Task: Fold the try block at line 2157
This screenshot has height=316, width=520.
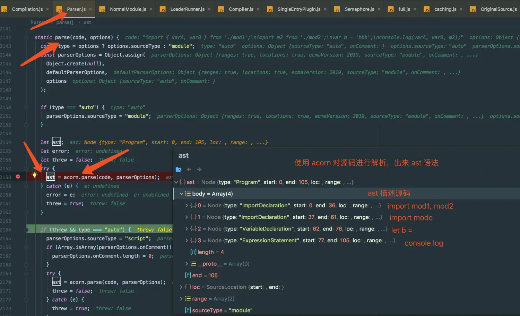Action: pyautogui.click(x=26, y=169)
